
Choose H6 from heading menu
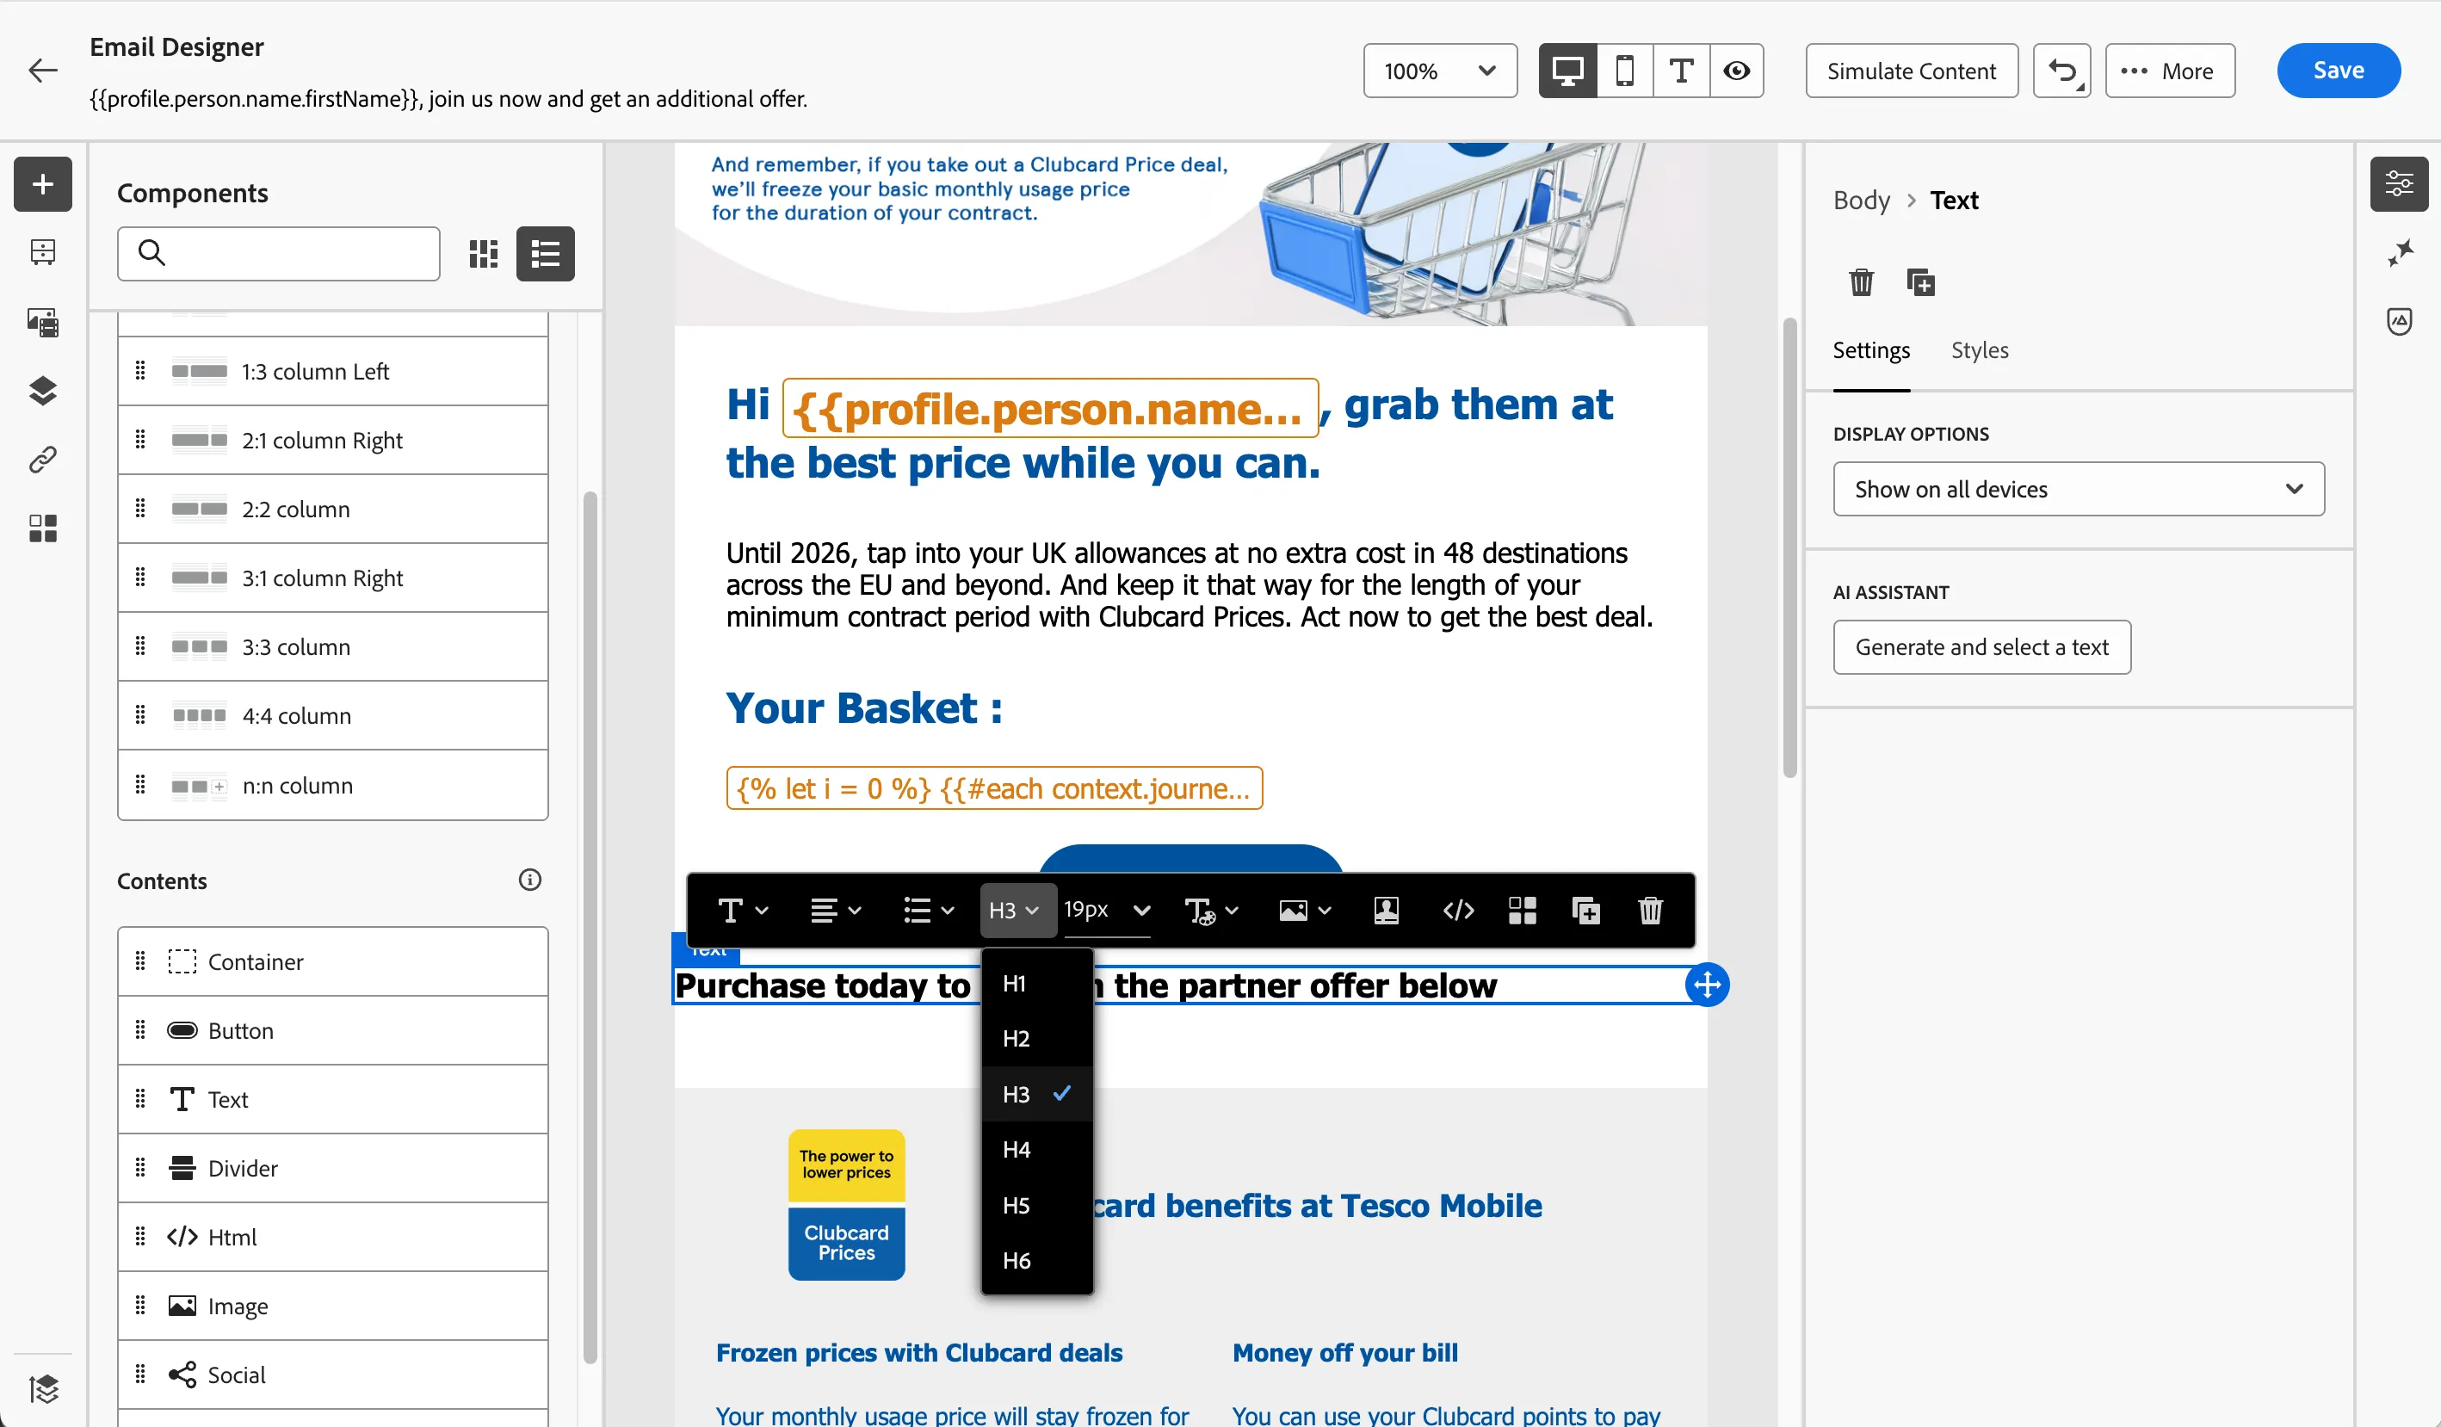(x=1037, y=1260)
